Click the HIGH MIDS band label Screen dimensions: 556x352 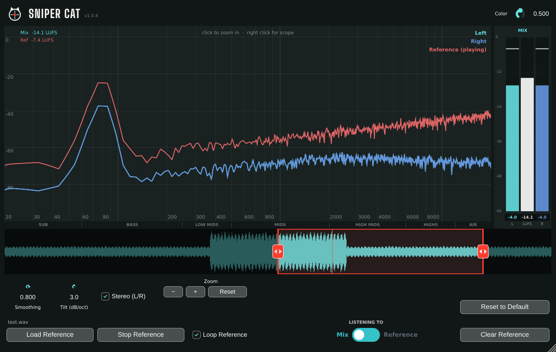(x=367, y=225)
